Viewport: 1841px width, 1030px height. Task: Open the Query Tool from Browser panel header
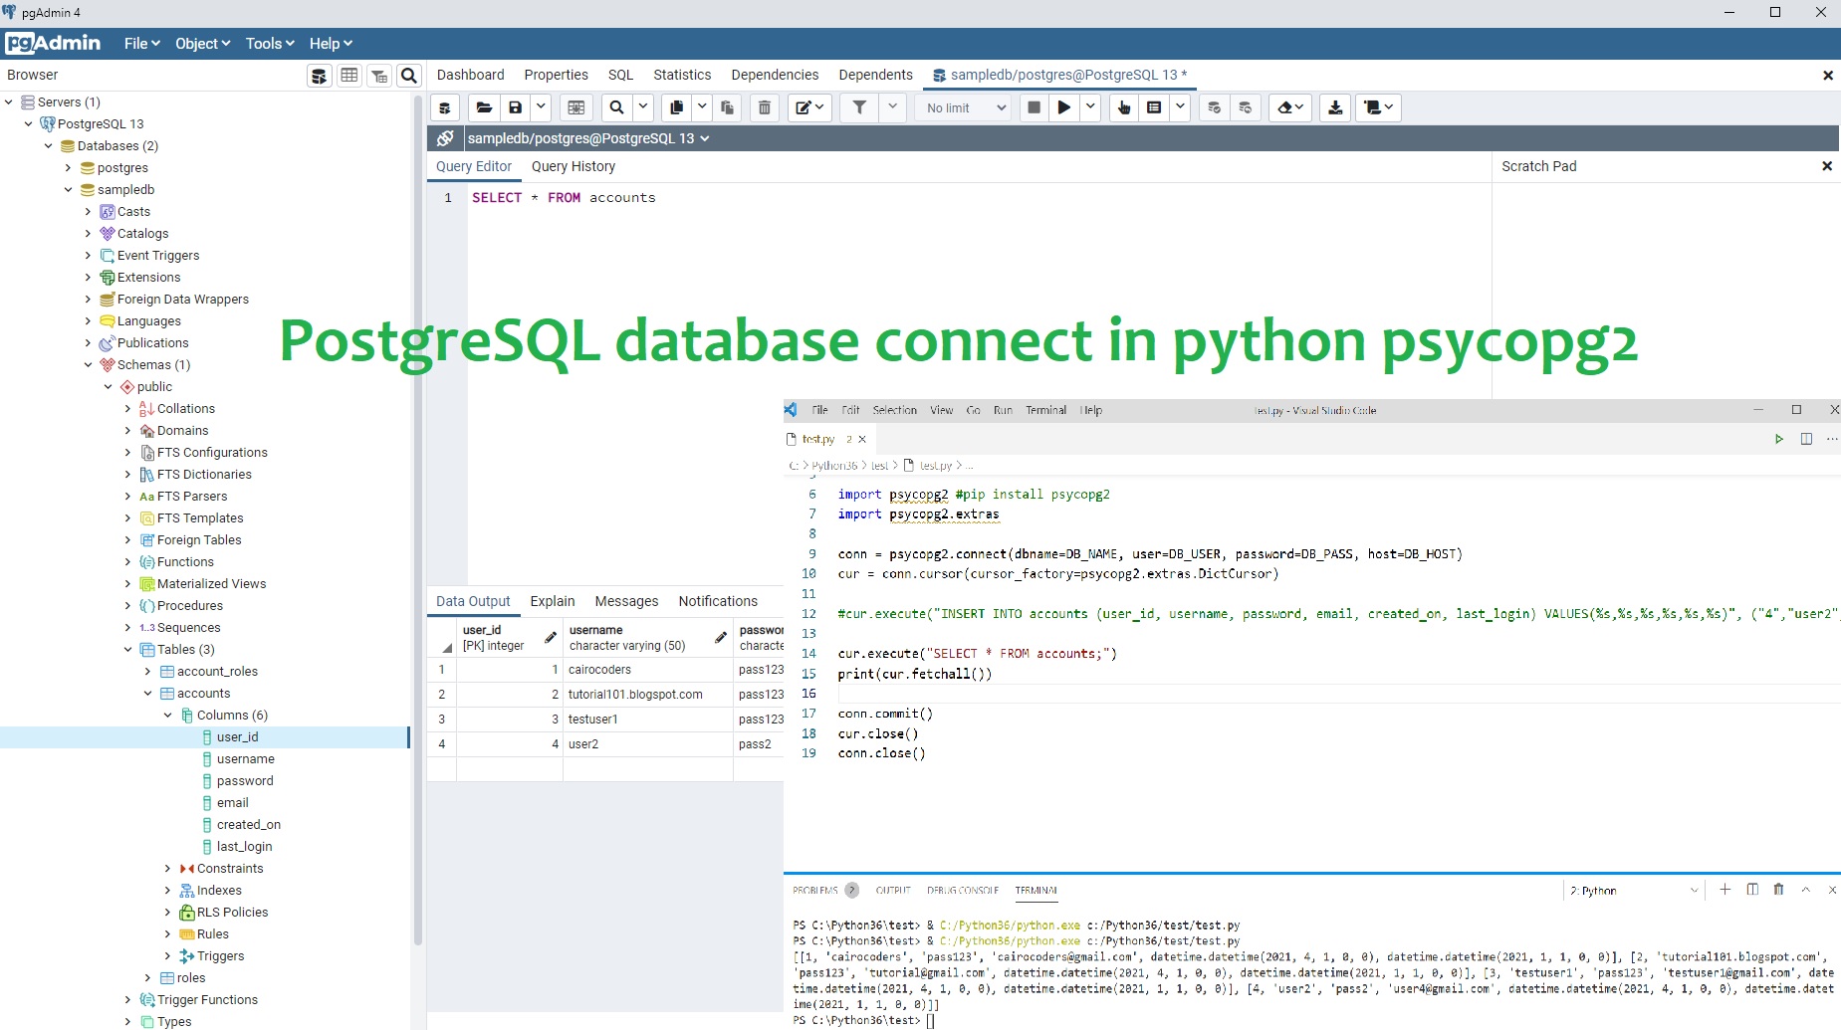point(319,76)
